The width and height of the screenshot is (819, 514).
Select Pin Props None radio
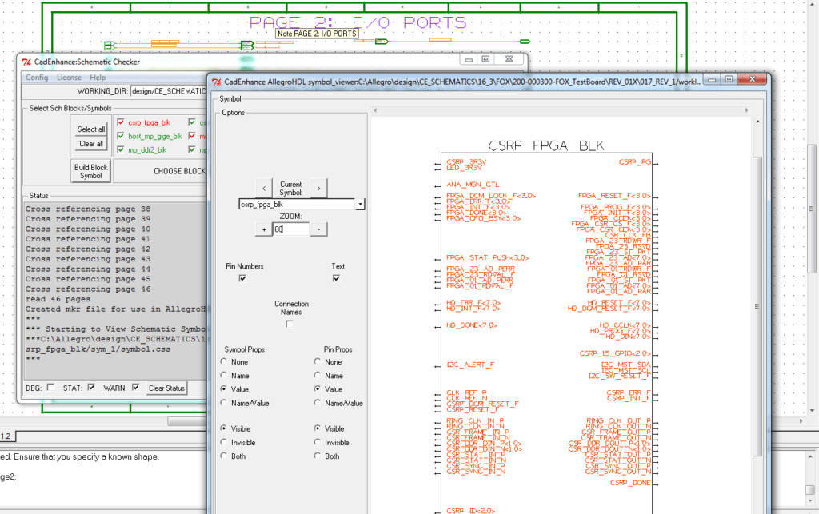[x=317, y=361]
